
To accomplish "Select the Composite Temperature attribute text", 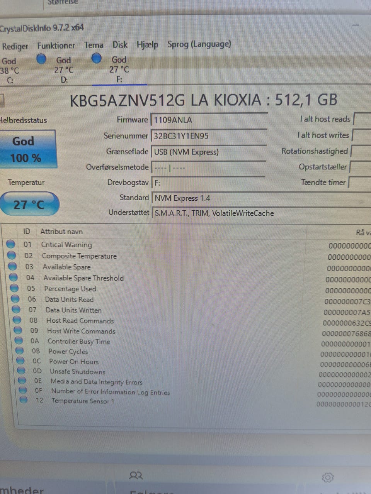I will [x=79, y=256].
